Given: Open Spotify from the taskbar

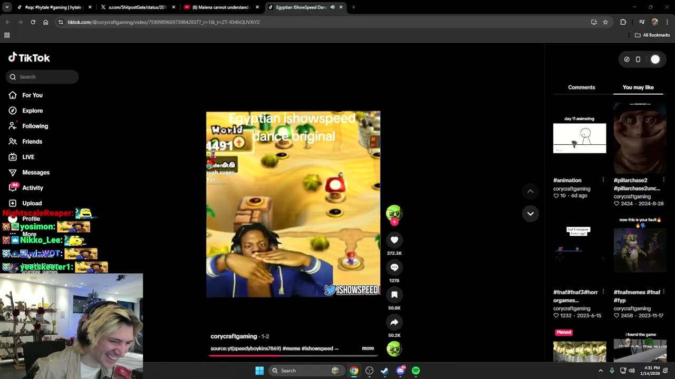Looking at the screenshot, I should [x=416, y=371].
